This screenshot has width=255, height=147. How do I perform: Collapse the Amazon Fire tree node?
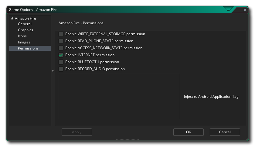(12, 19)
